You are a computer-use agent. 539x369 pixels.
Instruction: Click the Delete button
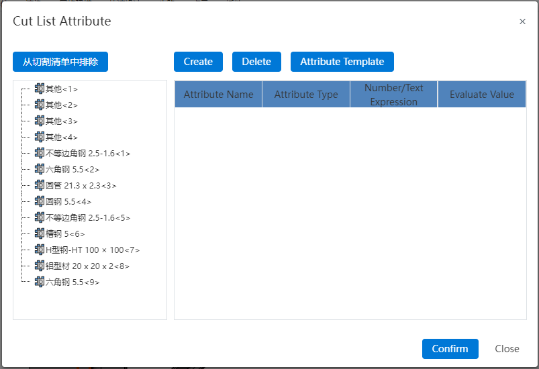(256, 62)
